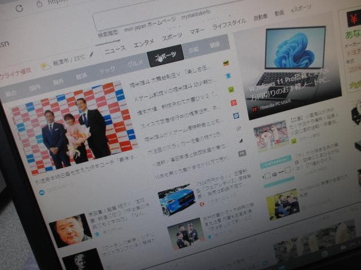Click the gray square source icon in headline list
The width and height of the screenshot is (361, 270).
pyautogui.click(x=242, y=153)
